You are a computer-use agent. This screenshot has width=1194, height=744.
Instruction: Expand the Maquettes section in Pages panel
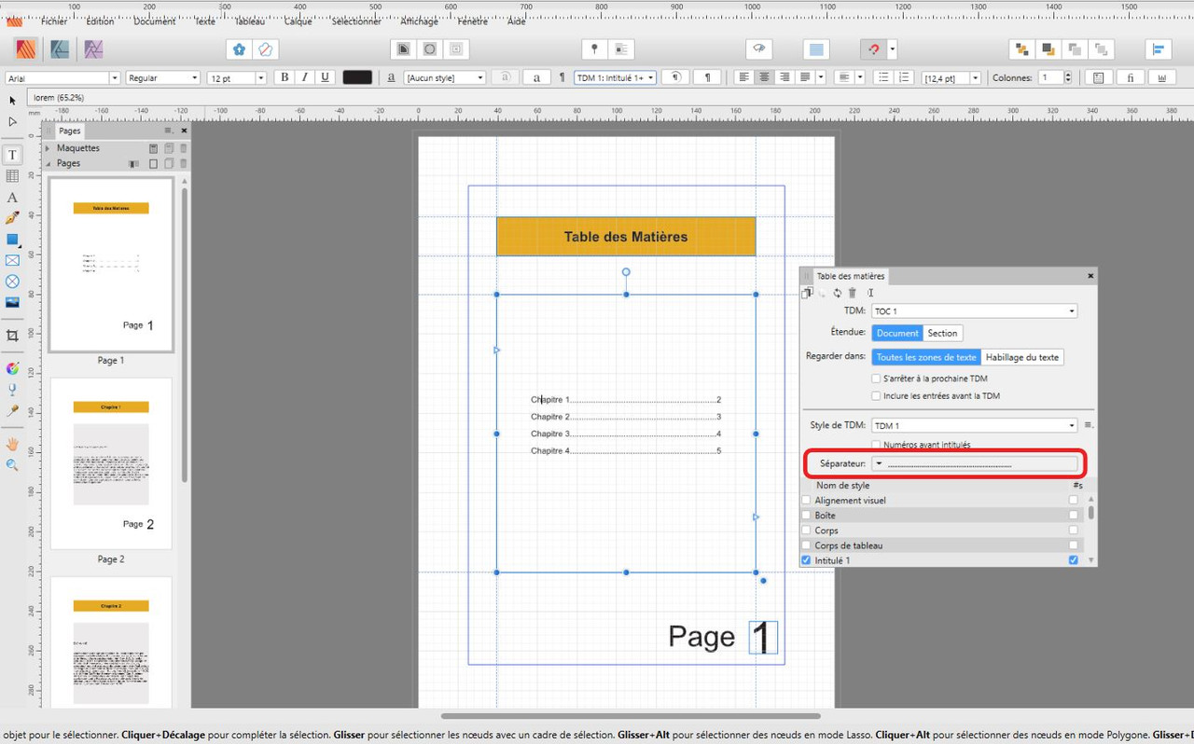tap(49, 148)
